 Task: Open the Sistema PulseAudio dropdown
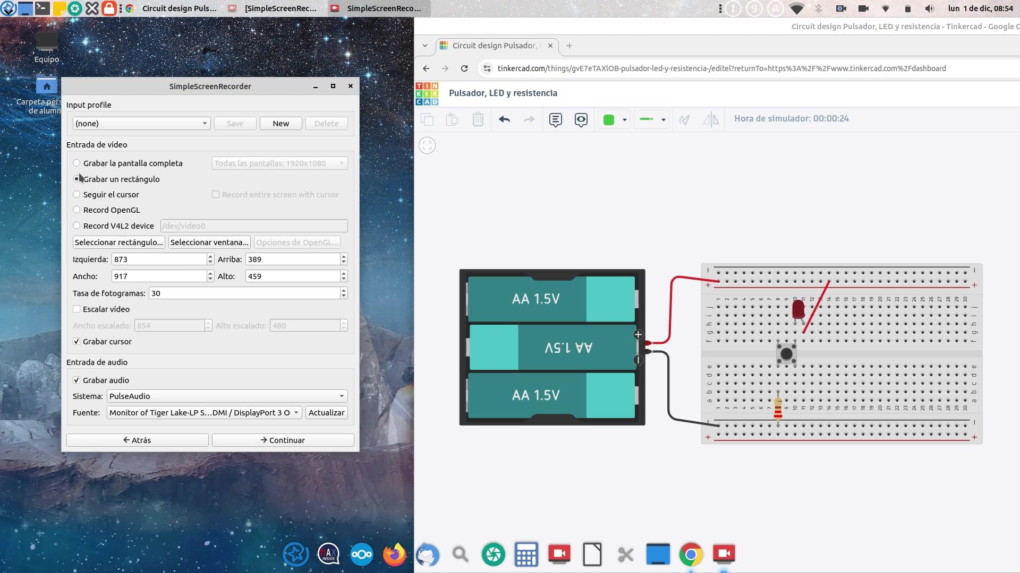coord(227,396)
